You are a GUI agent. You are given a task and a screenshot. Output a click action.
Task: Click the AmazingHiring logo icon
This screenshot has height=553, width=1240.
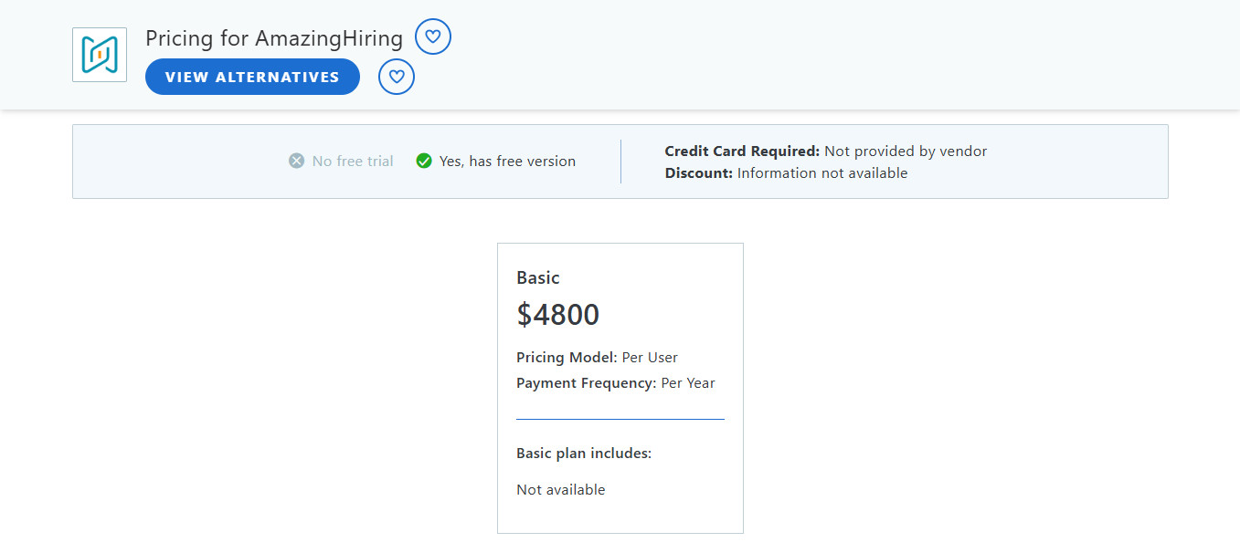point(99,54)
